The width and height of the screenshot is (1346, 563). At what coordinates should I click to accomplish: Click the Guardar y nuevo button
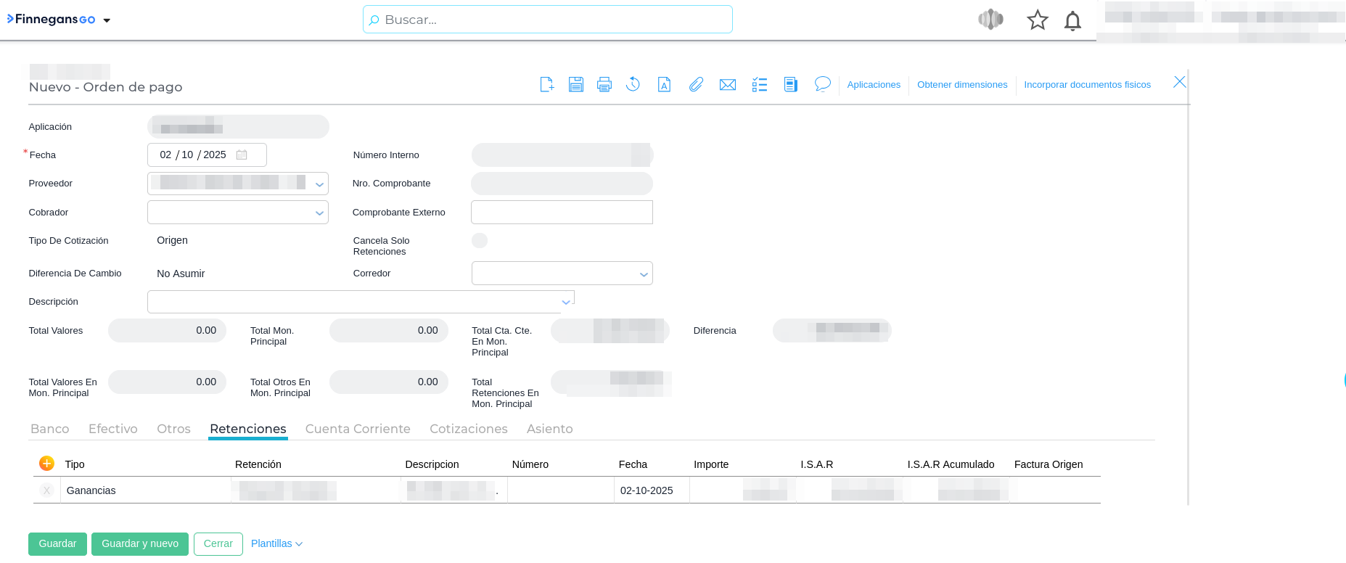140,543
